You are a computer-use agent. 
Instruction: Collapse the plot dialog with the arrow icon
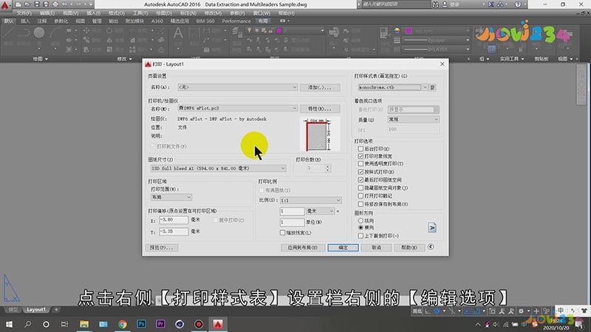pyautogui.click(x=431, y=247)
